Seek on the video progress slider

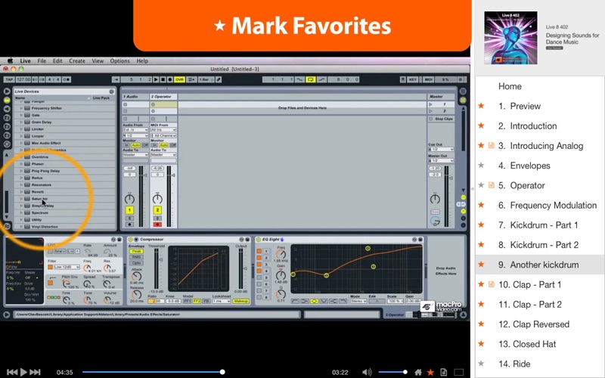coord(153,372)
